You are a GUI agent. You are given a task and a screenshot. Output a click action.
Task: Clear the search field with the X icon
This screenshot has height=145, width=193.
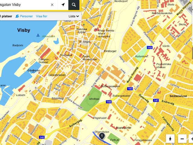[52, 5]
